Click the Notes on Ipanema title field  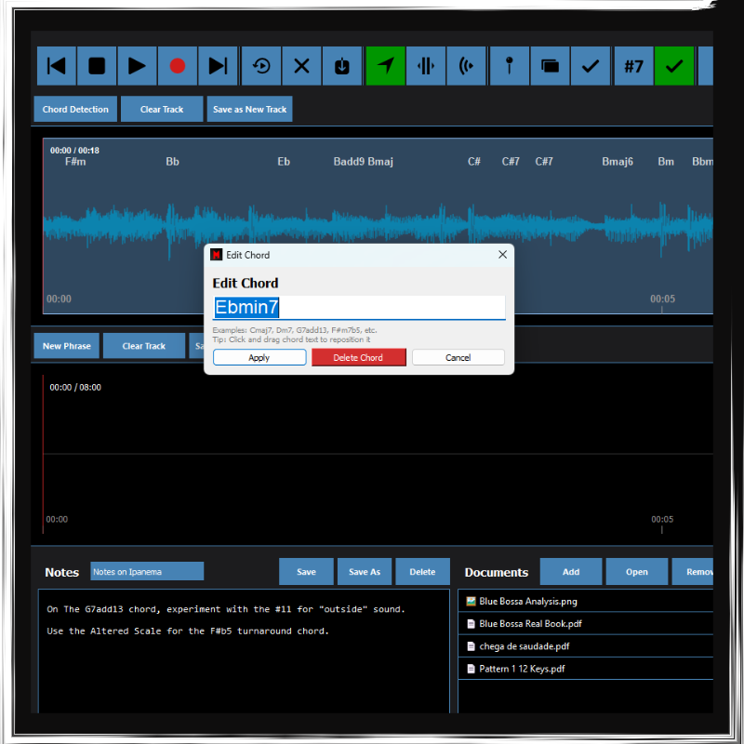click(x=147, y=572)
